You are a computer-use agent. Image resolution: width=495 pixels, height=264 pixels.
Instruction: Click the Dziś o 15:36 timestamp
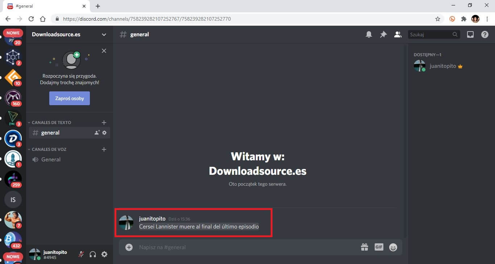tap(179, 219)
